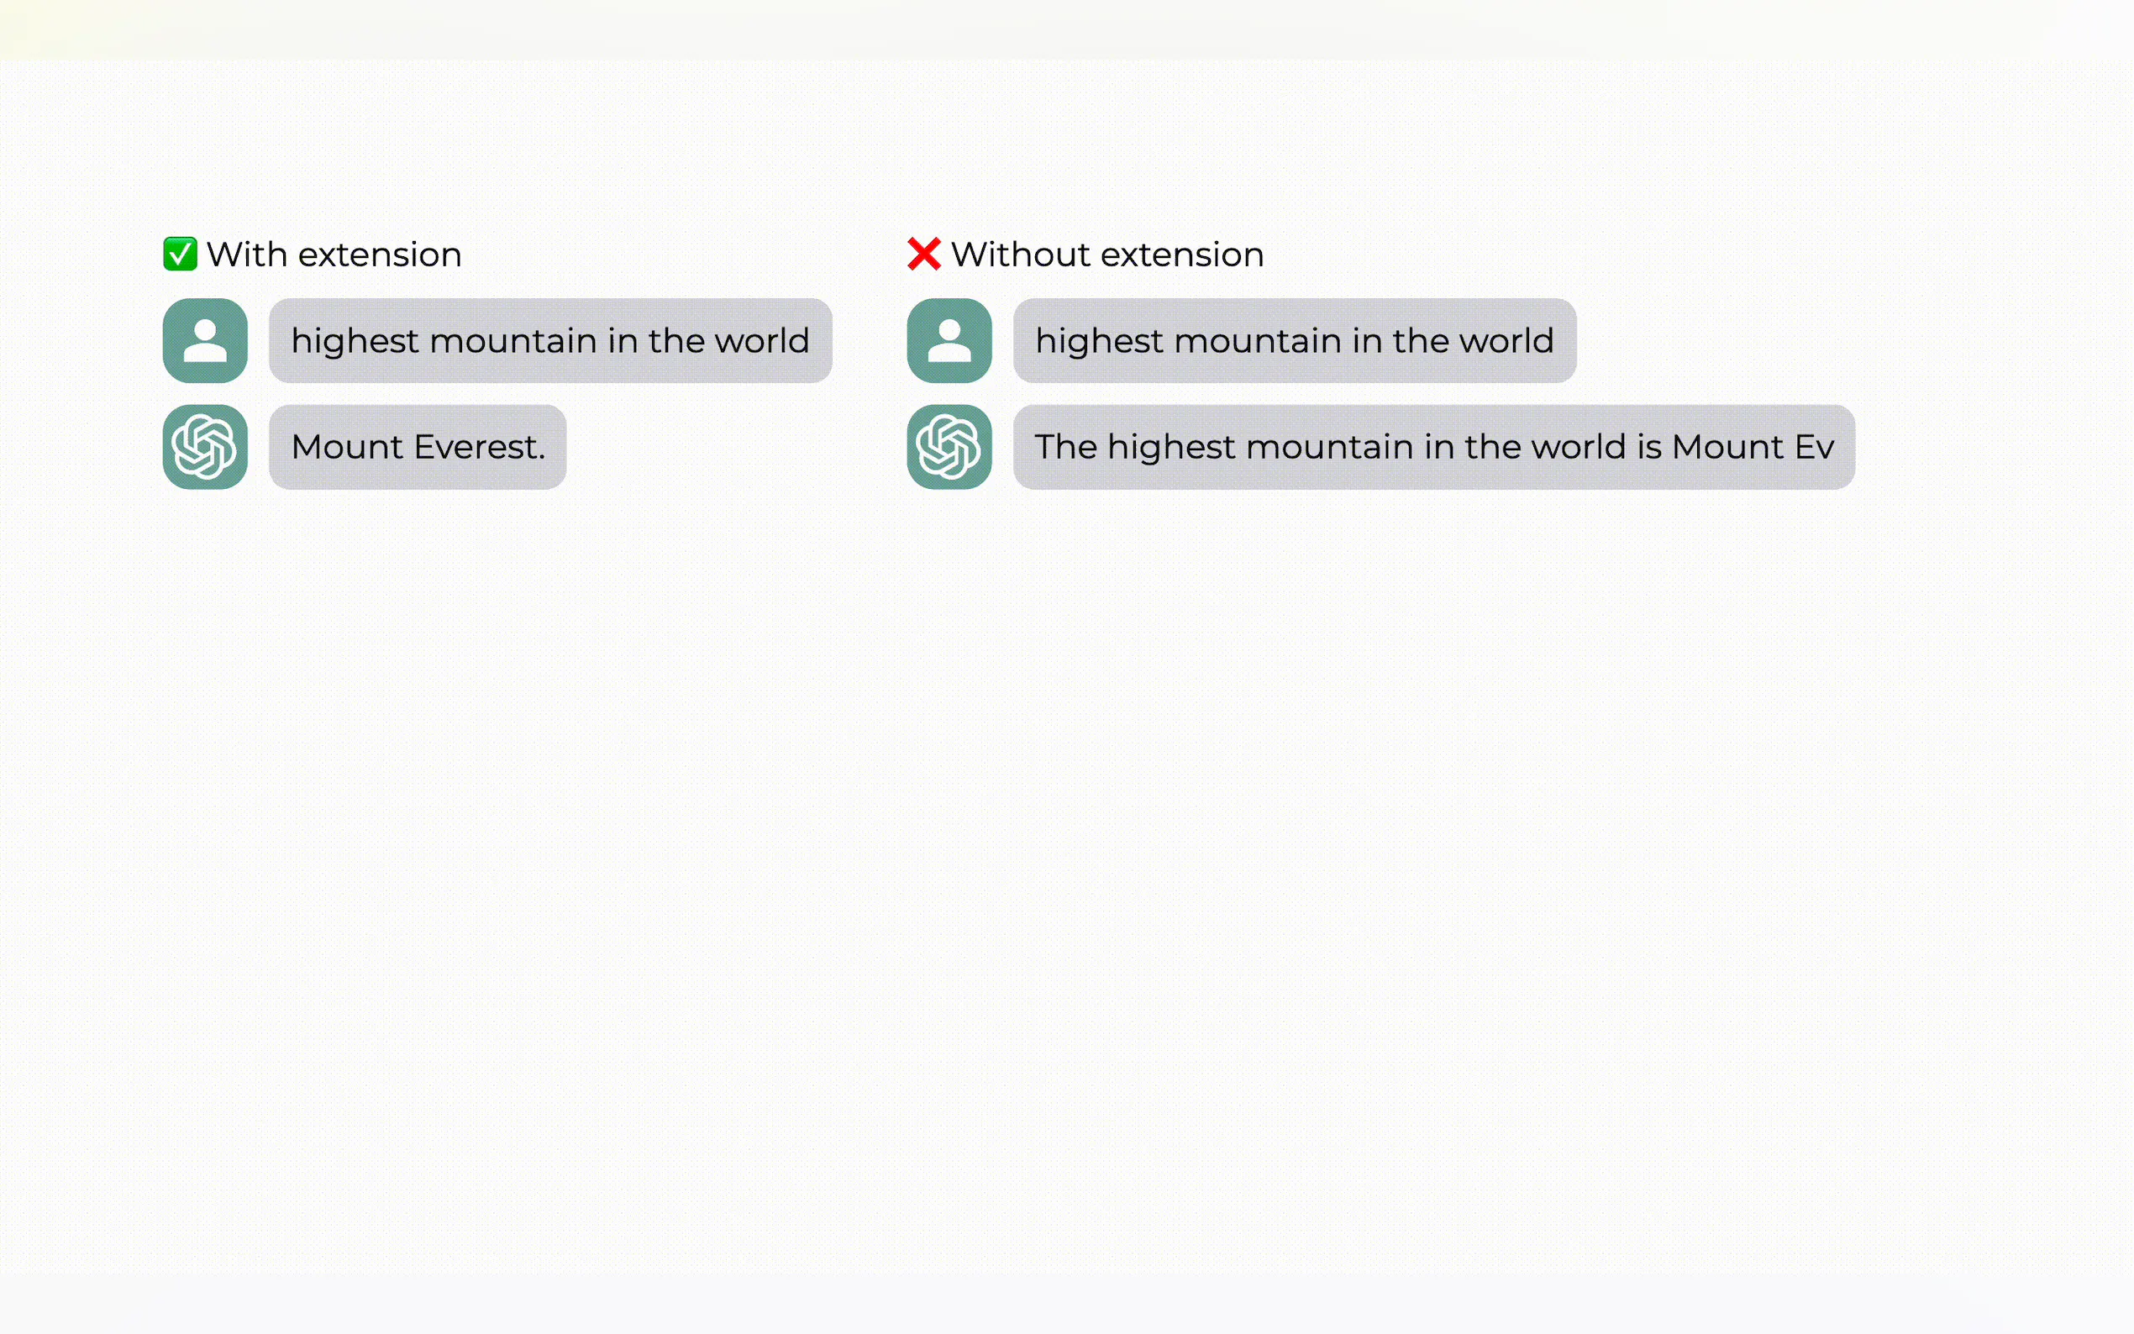Click the ChatGPT logo beside Mount Everest reply

[x=205, y=447]
